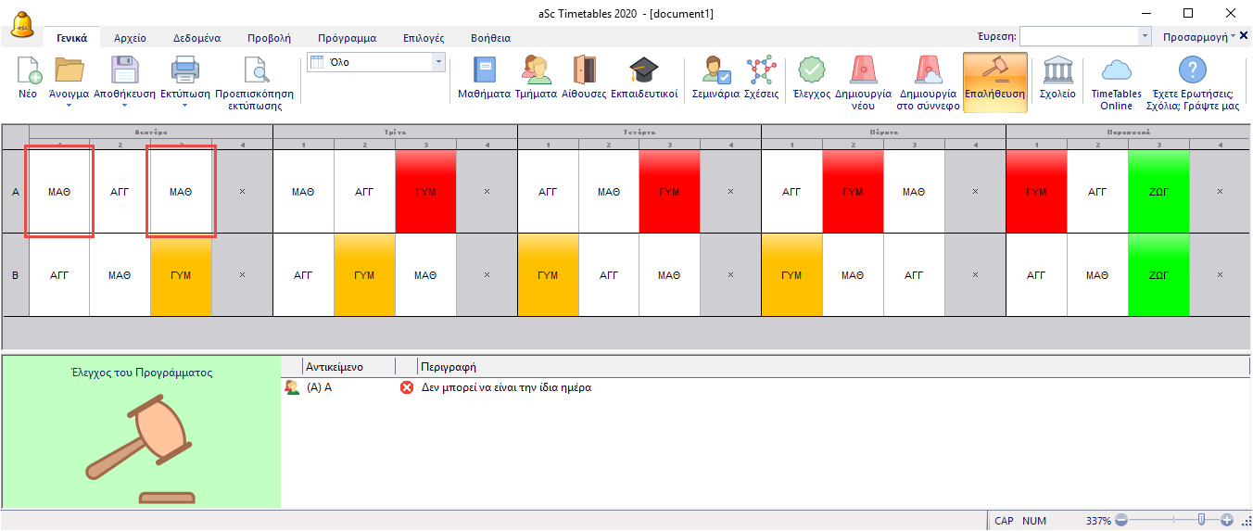
Task: Click in the Εύρεση search field
Action: coord(1079,37)
